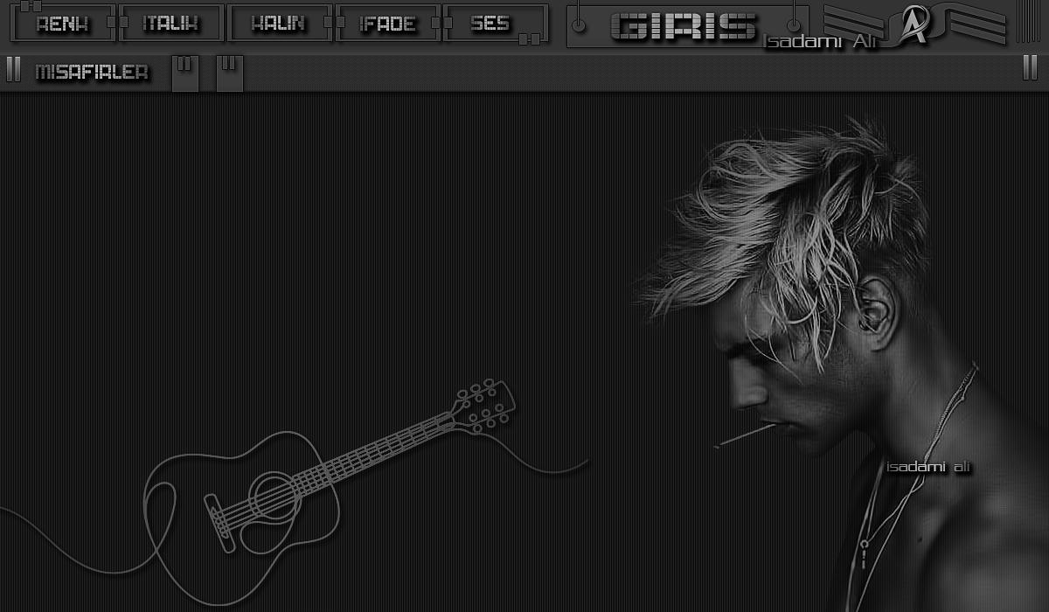The image size is (1049, 612).
Task: Click the isadami ali watermark on portrait
Action: click(928, 467)
